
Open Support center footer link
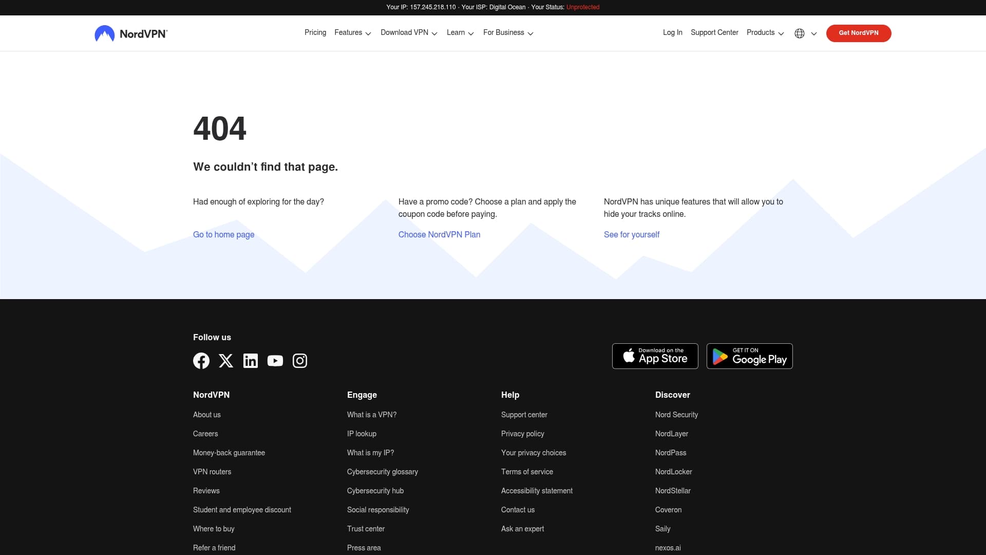click(x=524, y=415)
